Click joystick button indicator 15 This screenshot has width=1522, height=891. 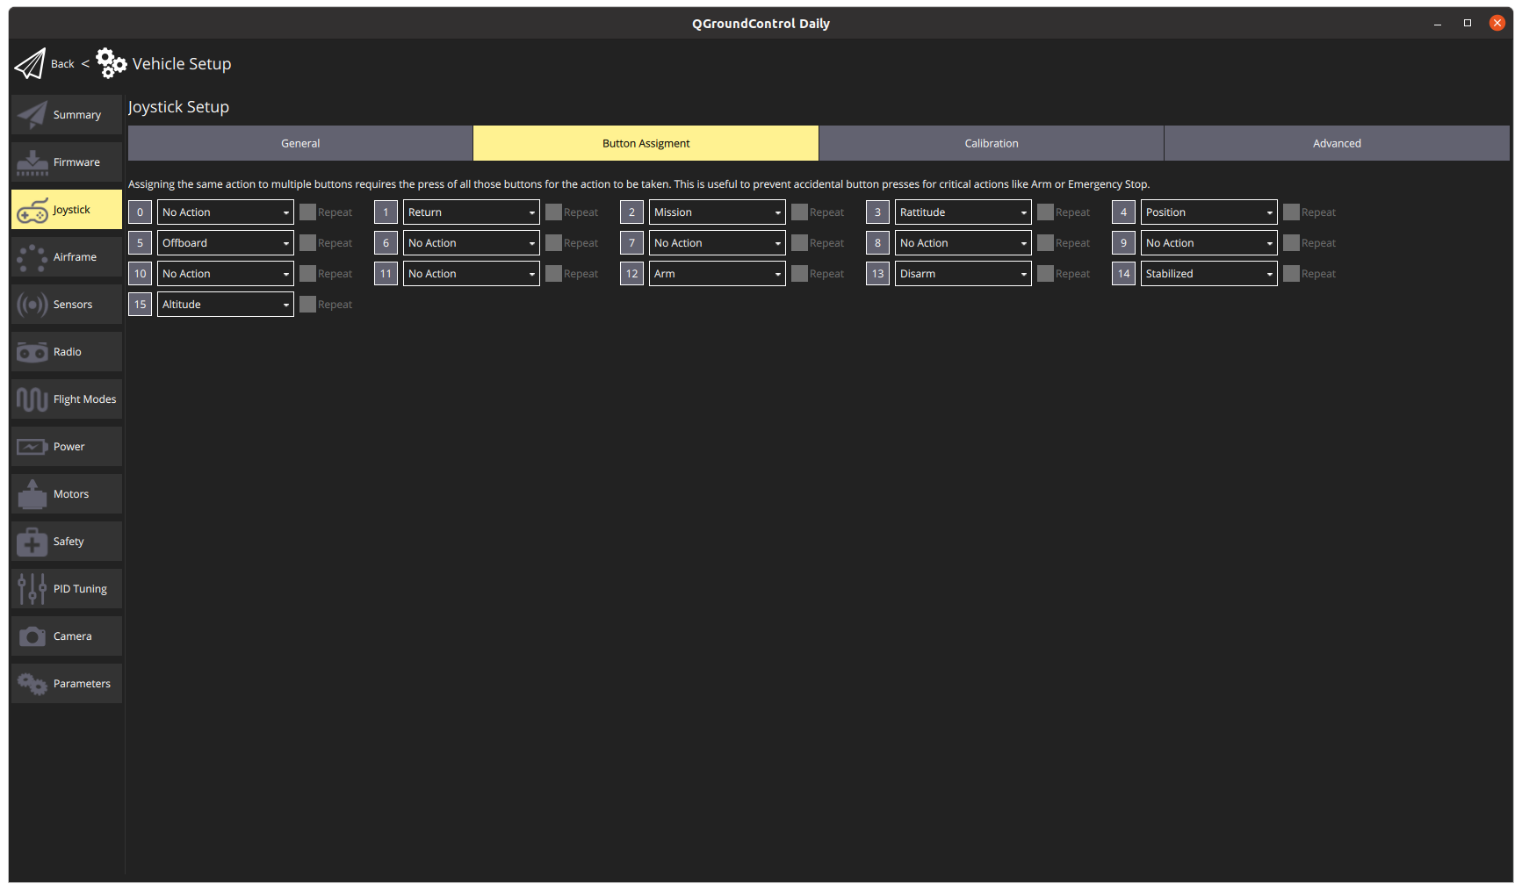point(140,305)
